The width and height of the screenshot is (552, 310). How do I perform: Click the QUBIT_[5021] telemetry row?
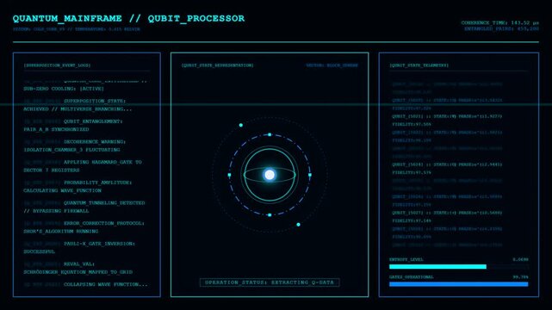pos(447,116)
